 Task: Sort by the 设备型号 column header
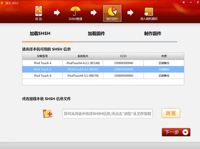[x=42, y=56]
